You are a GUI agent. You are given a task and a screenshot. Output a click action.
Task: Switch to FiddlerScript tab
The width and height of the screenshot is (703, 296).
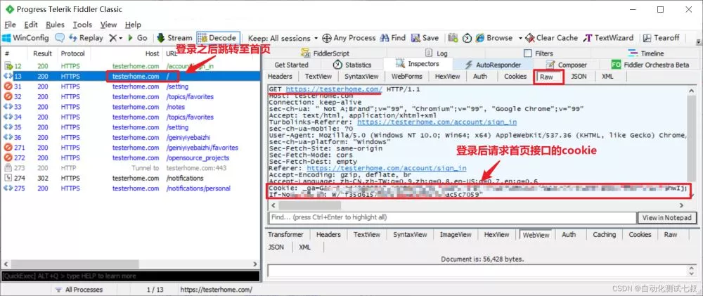pyautogui.click(x=325, y=53)
